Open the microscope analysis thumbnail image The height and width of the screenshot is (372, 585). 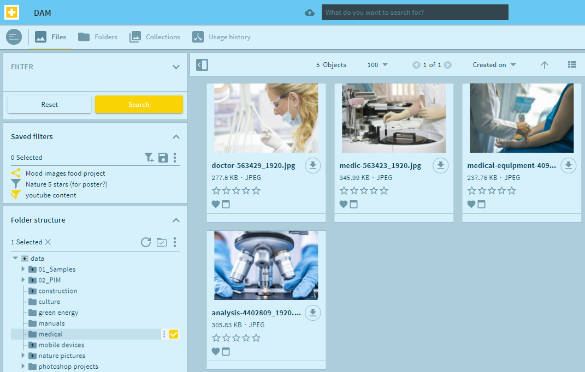[266, 265]
